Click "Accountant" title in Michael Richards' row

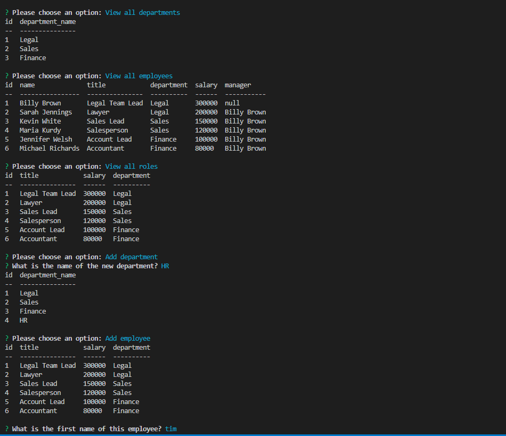click(x=105, y=149)
